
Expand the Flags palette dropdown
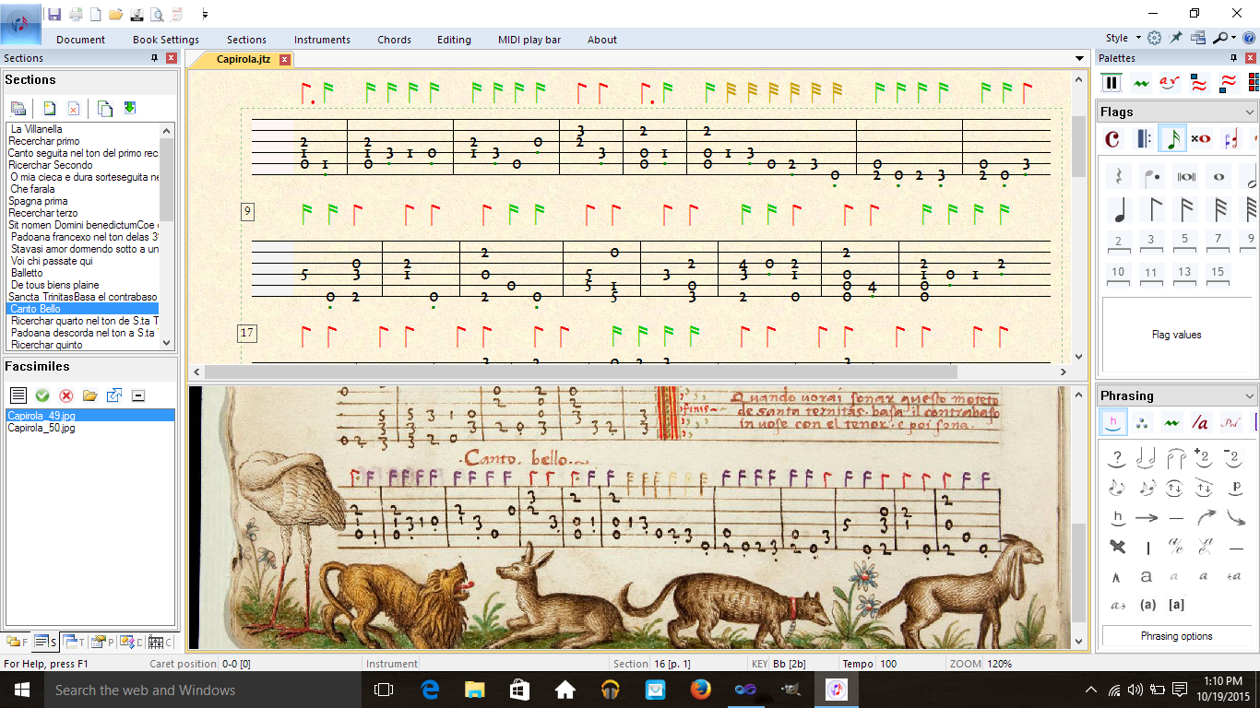pyautogui.click(x=1250, y=112)
